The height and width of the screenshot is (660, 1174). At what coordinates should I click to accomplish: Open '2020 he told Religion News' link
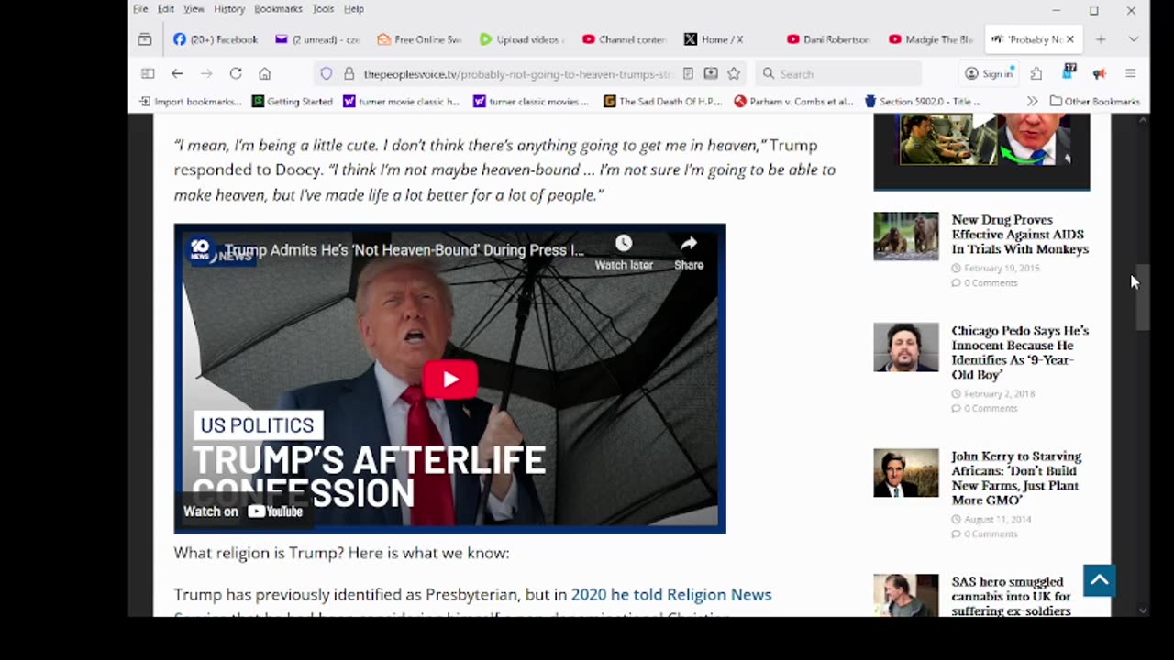click(671, 595)
